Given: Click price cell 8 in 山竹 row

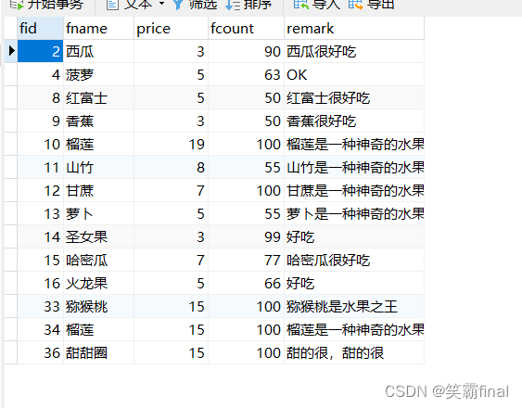Looking at the screenshot, I should (171, 167).
